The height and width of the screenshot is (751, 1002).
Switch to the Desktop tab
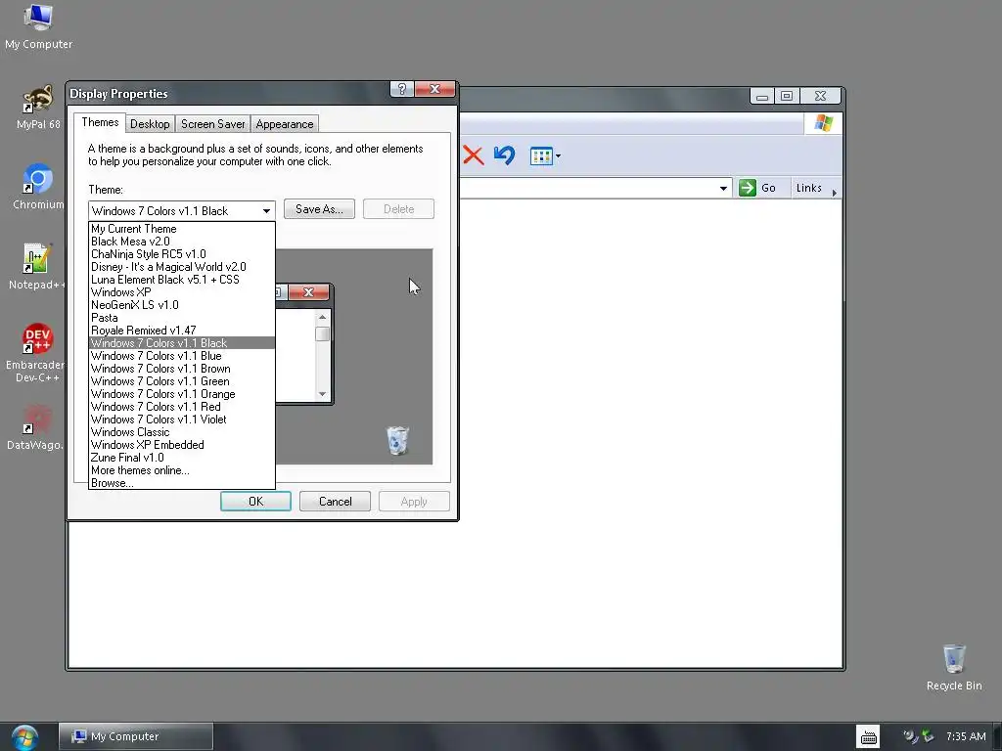[150, 124]
